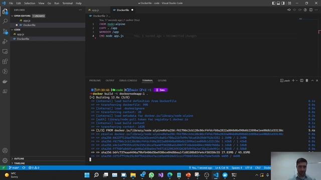The image size is (321, 180).
Task: Open the Remote Explorer view
Action: pos(5,51)
